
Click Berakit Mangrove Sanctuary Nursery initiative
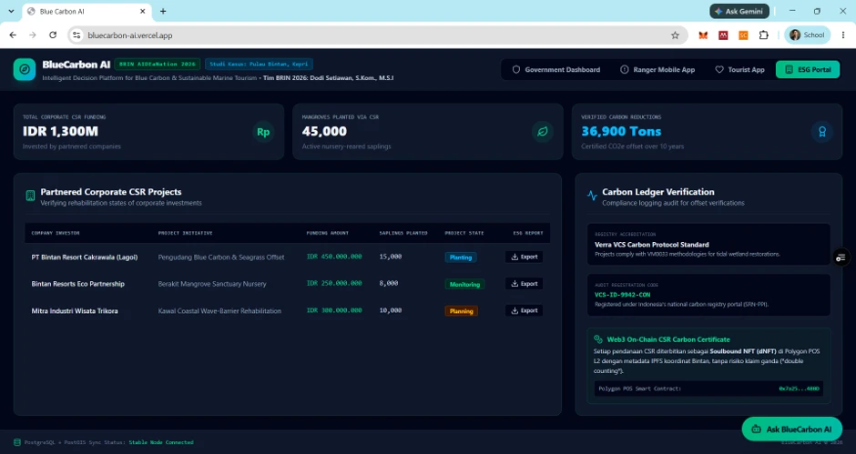pos(212,284)
